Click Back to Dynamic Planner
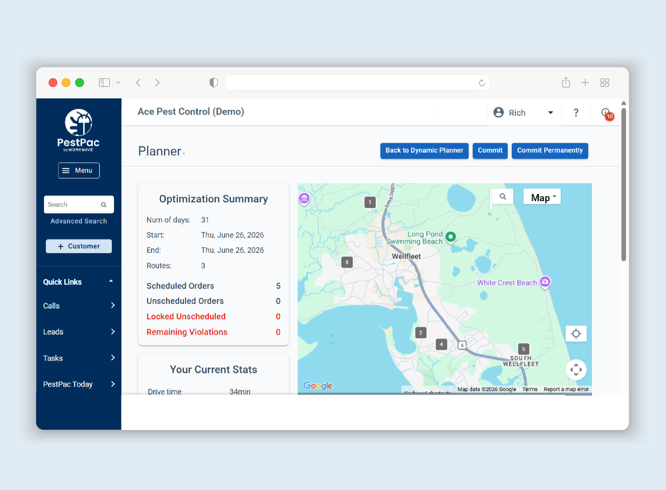The width and height of the screenshot is (666, 490). (x=424, y=151)
